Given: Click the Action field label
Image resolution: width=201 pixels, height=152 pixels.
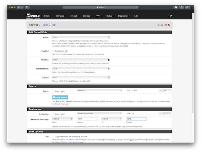Looking at the screenshot, I should (46, 37).
